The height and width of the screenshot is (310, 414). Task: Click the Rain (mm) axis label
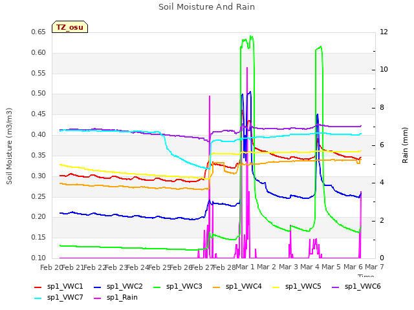[405, 145]
